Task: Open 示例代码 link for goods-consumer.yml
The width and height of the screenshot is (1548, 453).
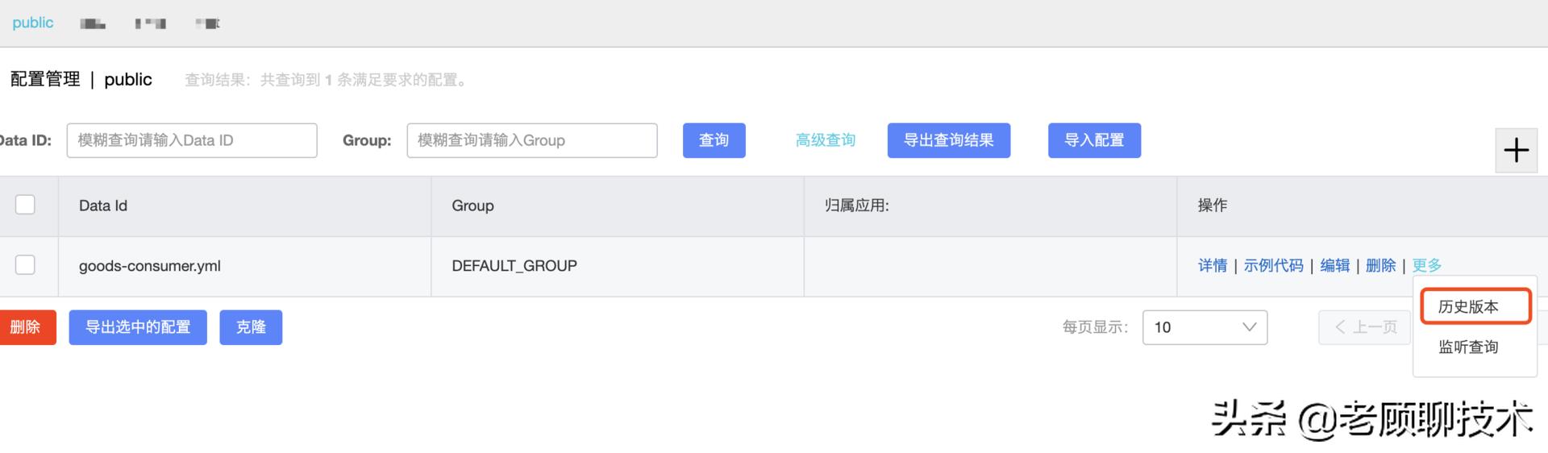Action: pos(1273,265)
